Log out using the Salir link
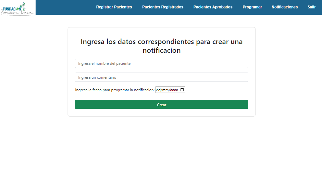 coord(311,7)
